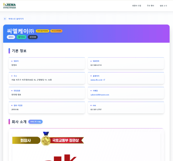This screenshot has width=173, height=161.
Task: Open the 주요 행사 menu item
Action: click(x=150, y=6)
